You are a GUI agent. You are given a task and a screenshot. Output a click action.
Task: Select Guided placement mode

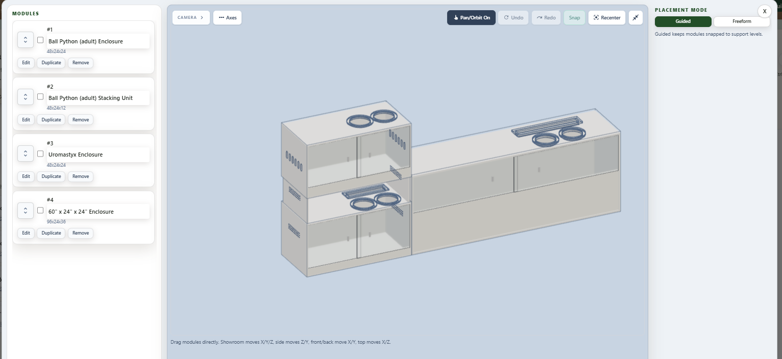(683, 21)
